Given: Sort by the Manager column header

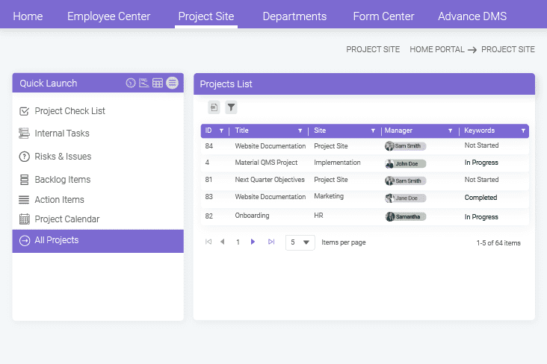Looking at the screenshot, I should tap(398, 131).
